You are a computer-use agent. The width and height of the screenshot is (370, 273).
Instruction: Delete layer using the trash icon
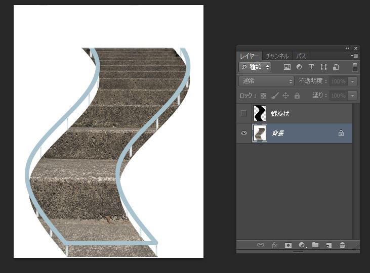343,245
